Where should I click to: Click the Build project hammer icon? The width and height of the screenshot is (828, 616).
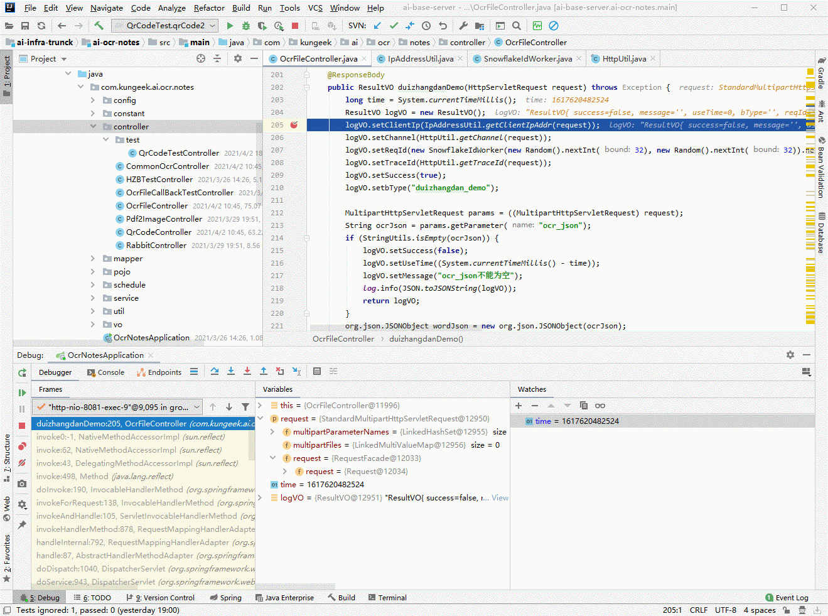(x=99, y=26)
